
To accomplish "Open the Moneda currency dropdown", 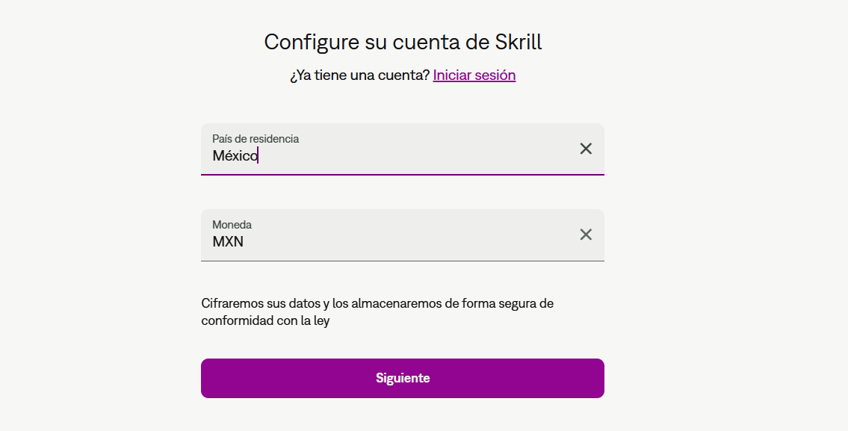I will [x=403, y=235].
